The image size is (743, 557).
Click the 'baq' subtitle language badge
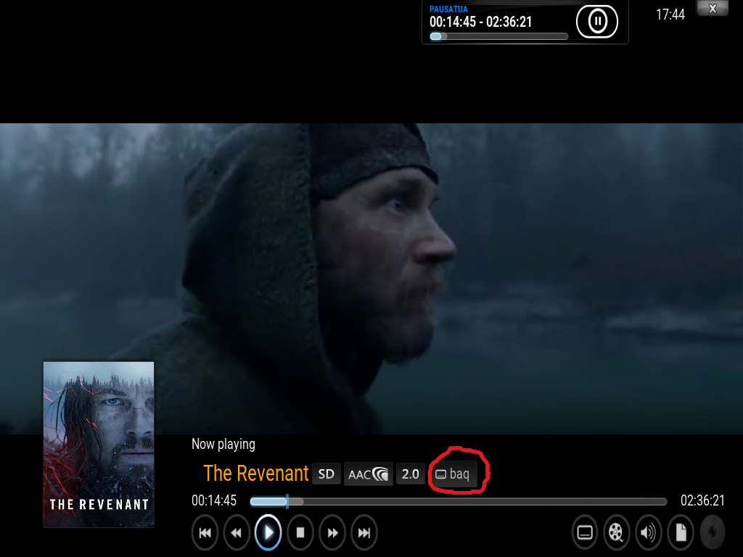point(453,474)
